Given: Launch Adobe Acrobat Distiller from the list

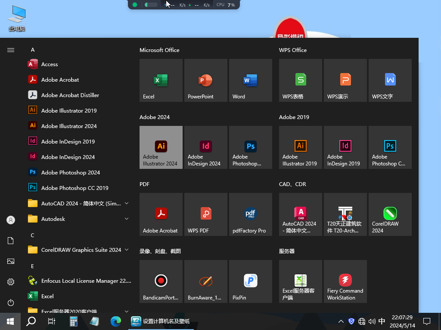Looking at the screenshot, I should coord(79,95).
